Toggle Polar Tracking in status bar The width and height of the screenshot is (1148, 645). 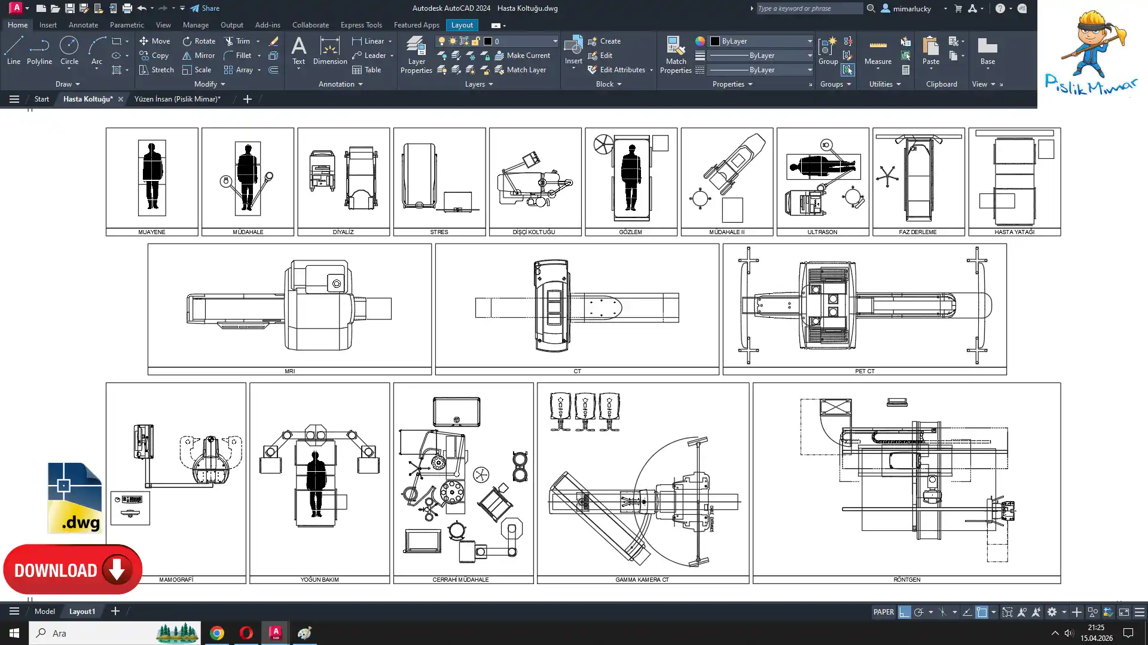(919, 612)
